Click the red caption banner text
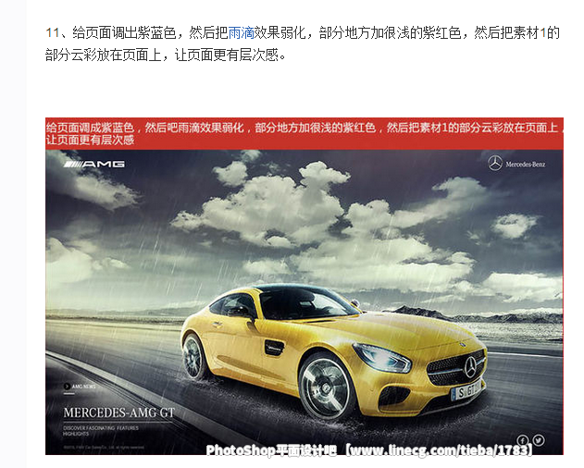 tap(304, 134)
